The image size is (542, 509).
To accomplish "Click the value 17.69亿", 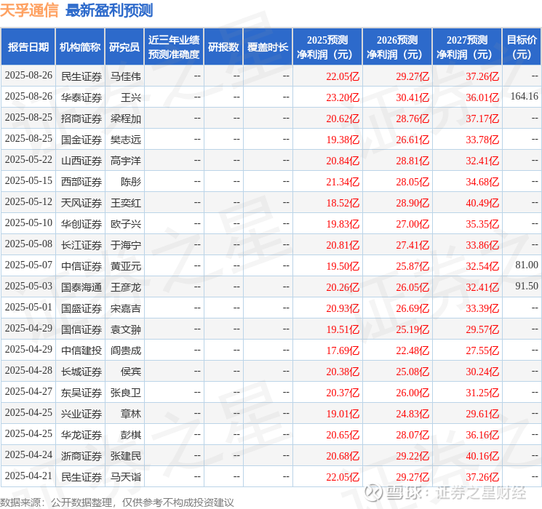I will click(x=343, y=350).
